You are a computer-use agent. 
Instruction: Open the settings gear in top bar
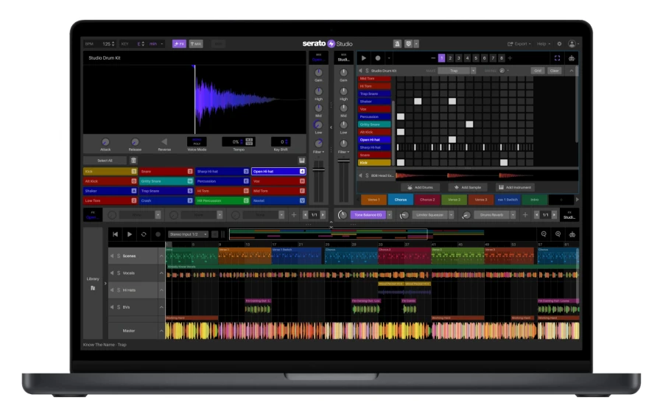click(559, 43)
